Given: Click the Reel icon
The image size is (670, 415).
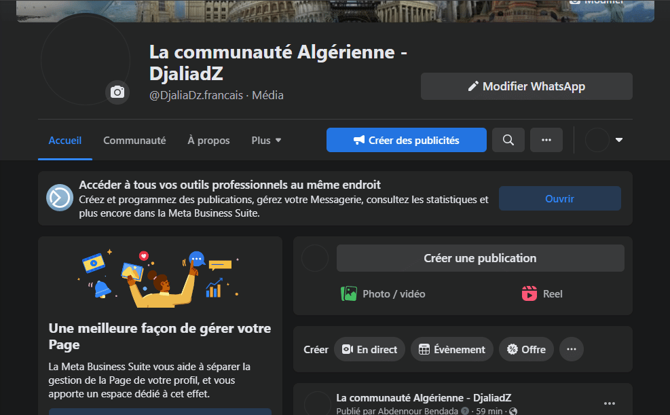Looking at the screenshot, I should (x=529, y=293).
